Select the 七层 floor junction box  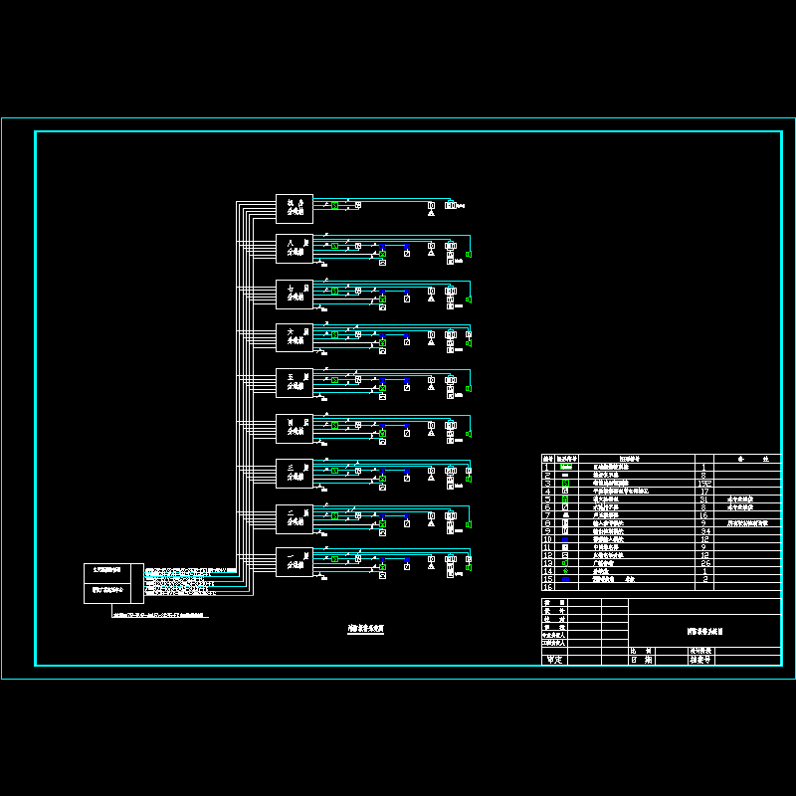point(295,294)
